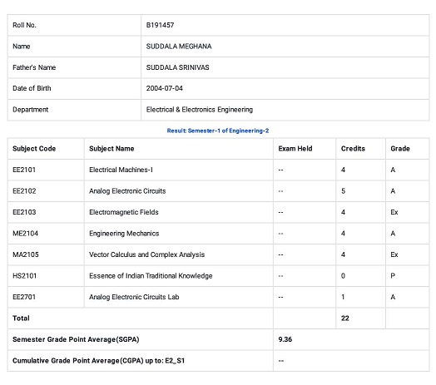Click the Credits column header
Viewport: 436px width, 385px height.
353,149
